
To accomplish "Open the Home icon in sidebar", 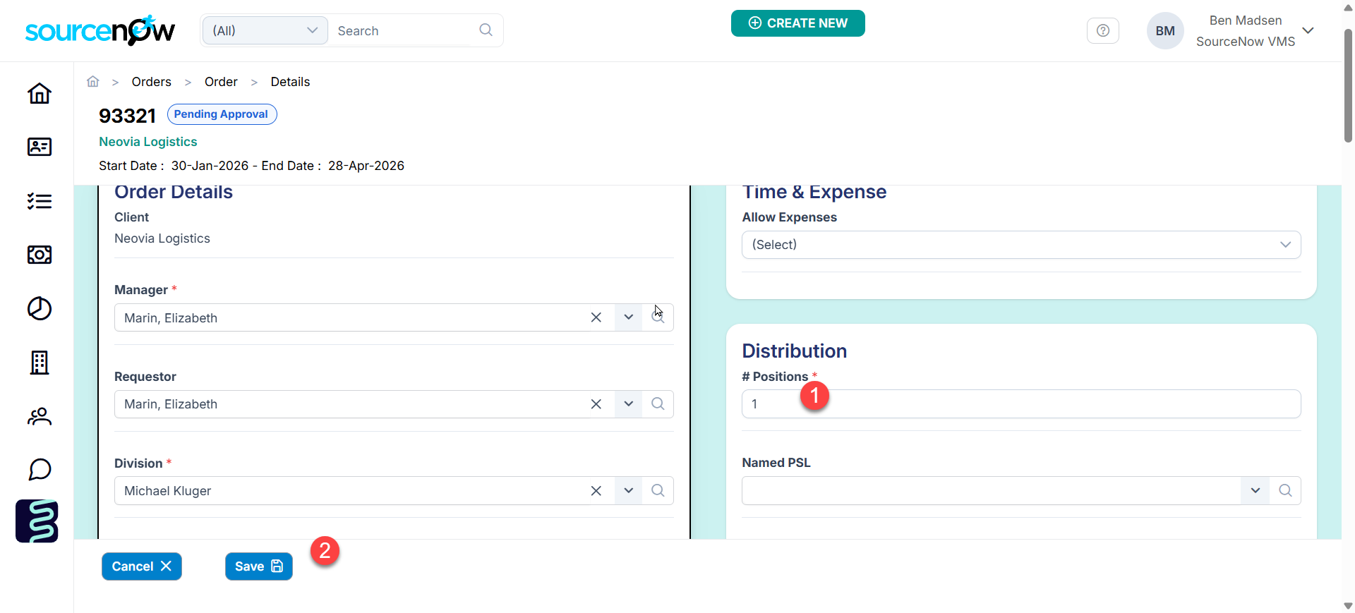I will [x=40, y=93].
